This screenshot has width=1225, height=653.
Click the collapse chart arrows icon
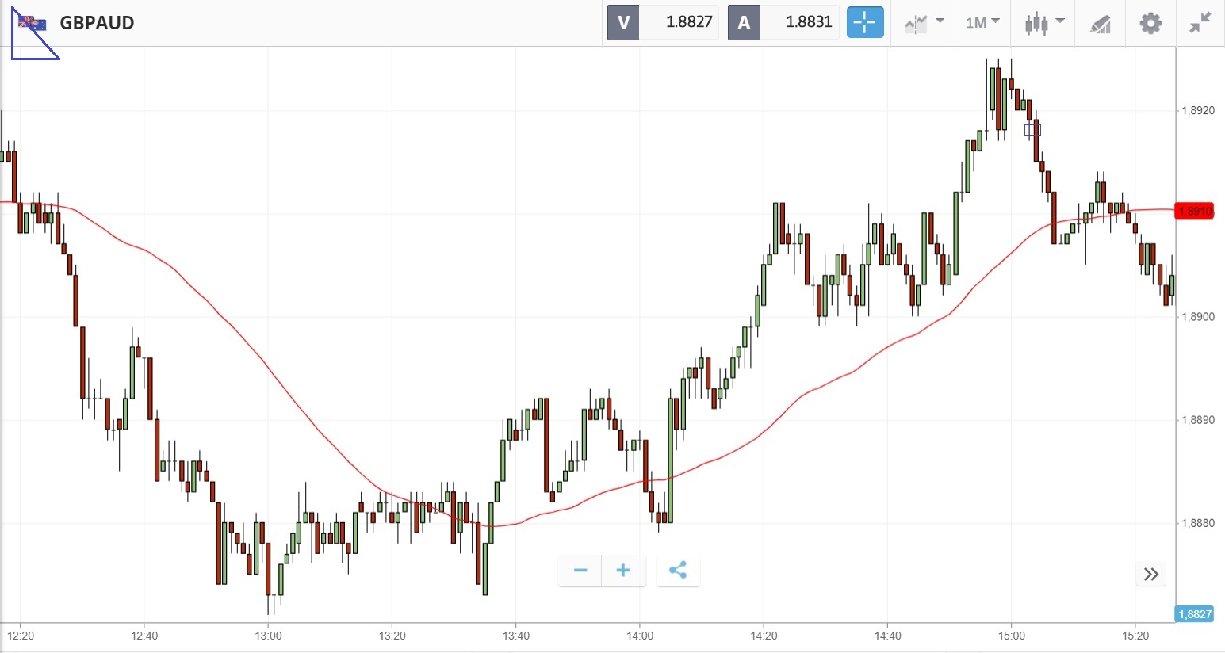coord(1200,22)
